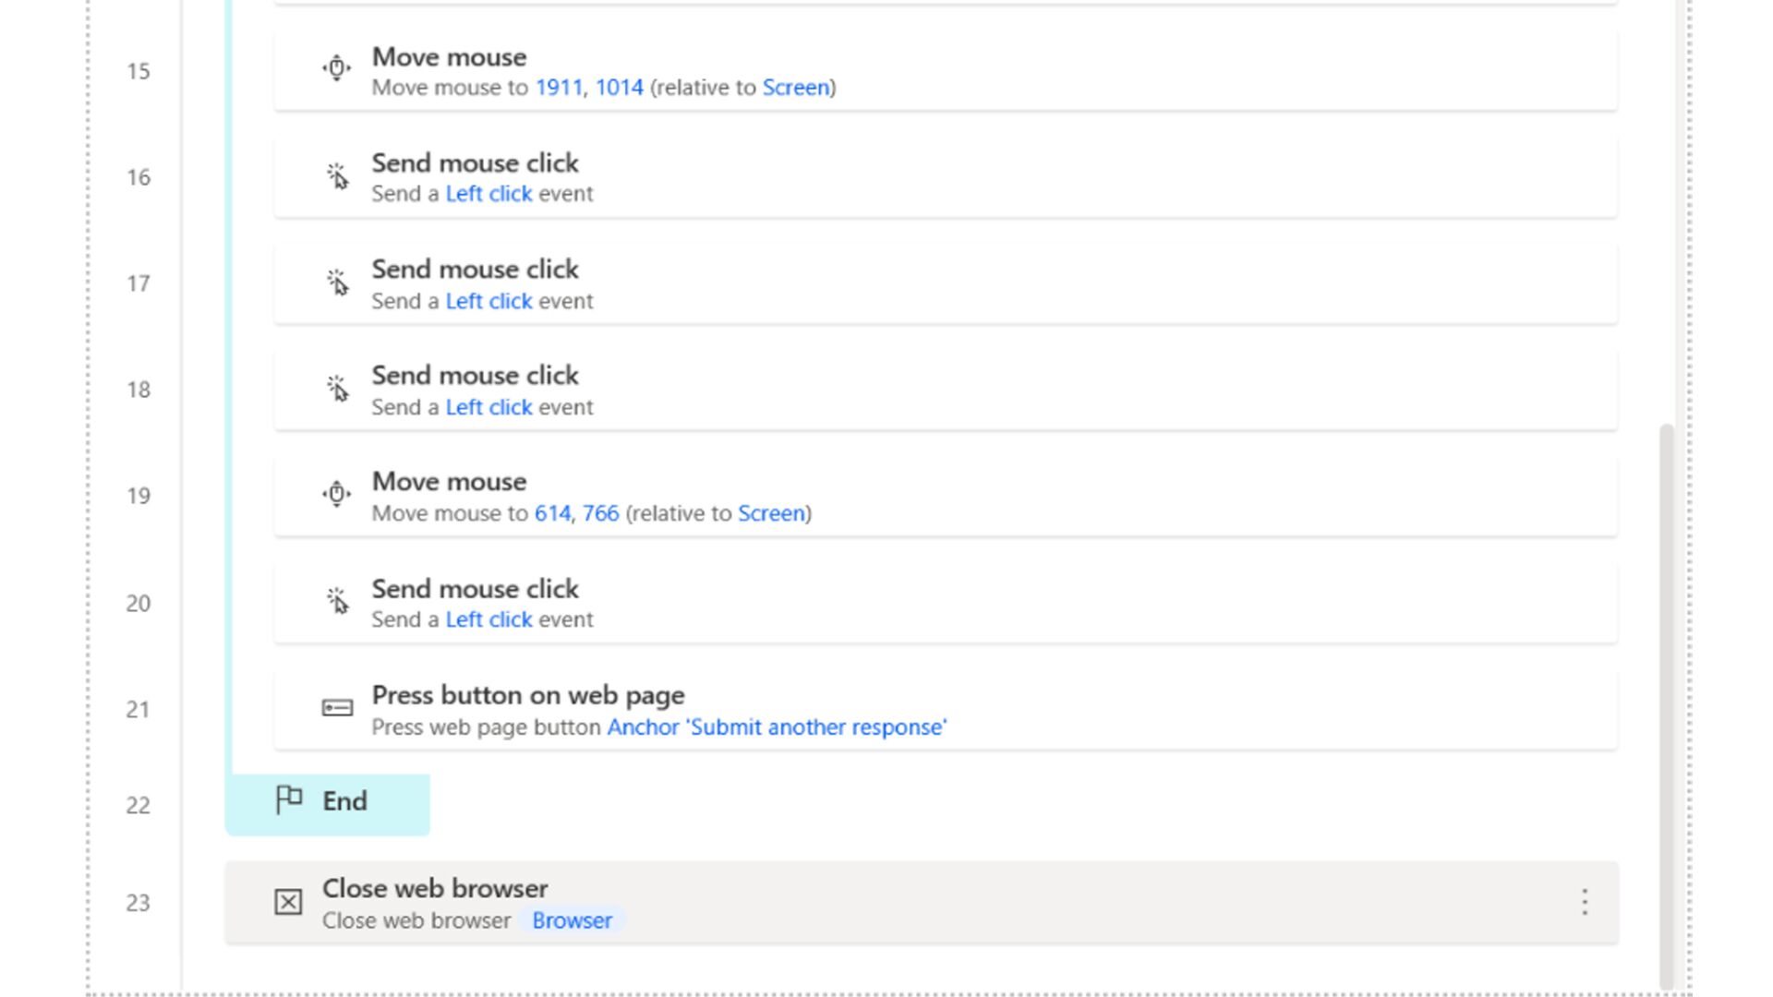The height and width of the screenshot is (997, 1773).
Task: Click the Left click link in line 20
Action: [488, 619]
